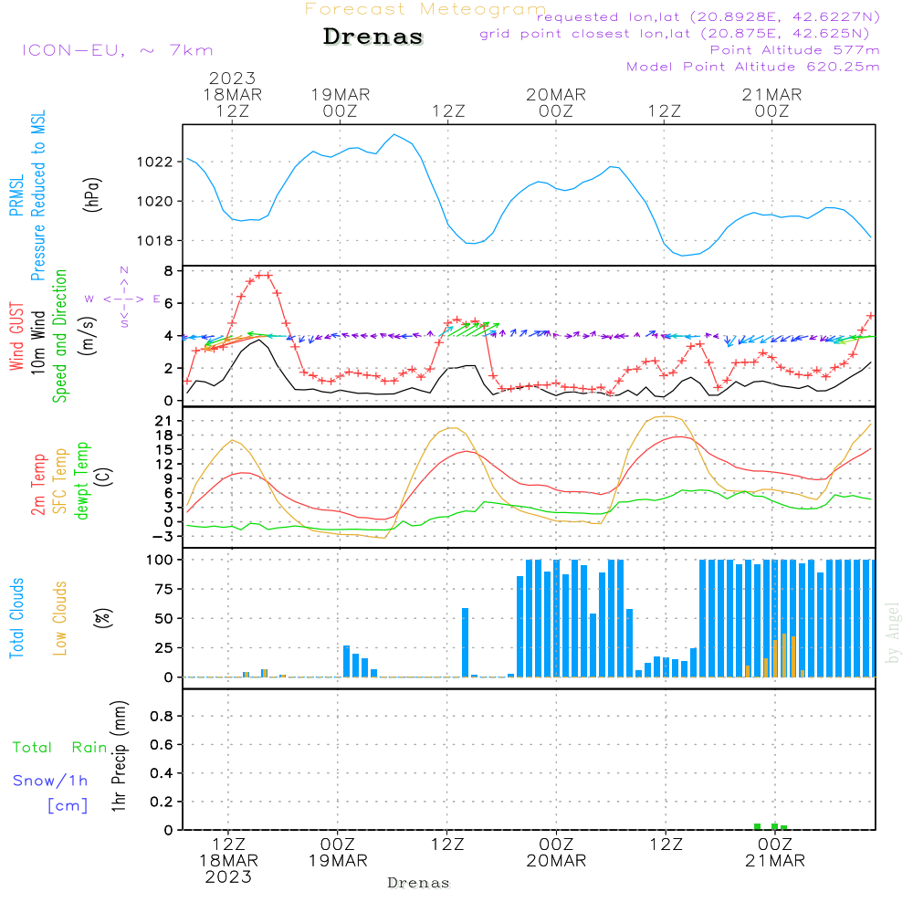
Task: Select the Total Rain legend label
Action: point(60,748)
